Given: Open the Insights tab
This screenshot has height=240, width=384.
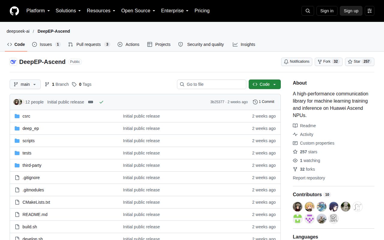Looking at the screenshot, I should (x=244, y=44).
